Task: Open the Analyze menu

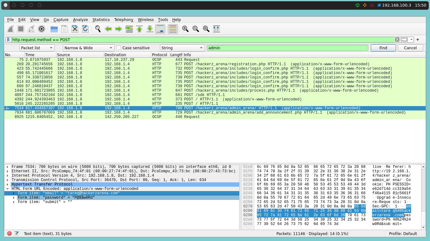Action: coord(80,19)
